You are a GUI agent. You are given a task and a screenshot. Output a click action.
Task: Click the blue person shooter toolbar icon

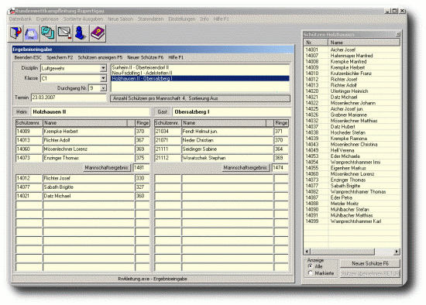tap(81, 33)
